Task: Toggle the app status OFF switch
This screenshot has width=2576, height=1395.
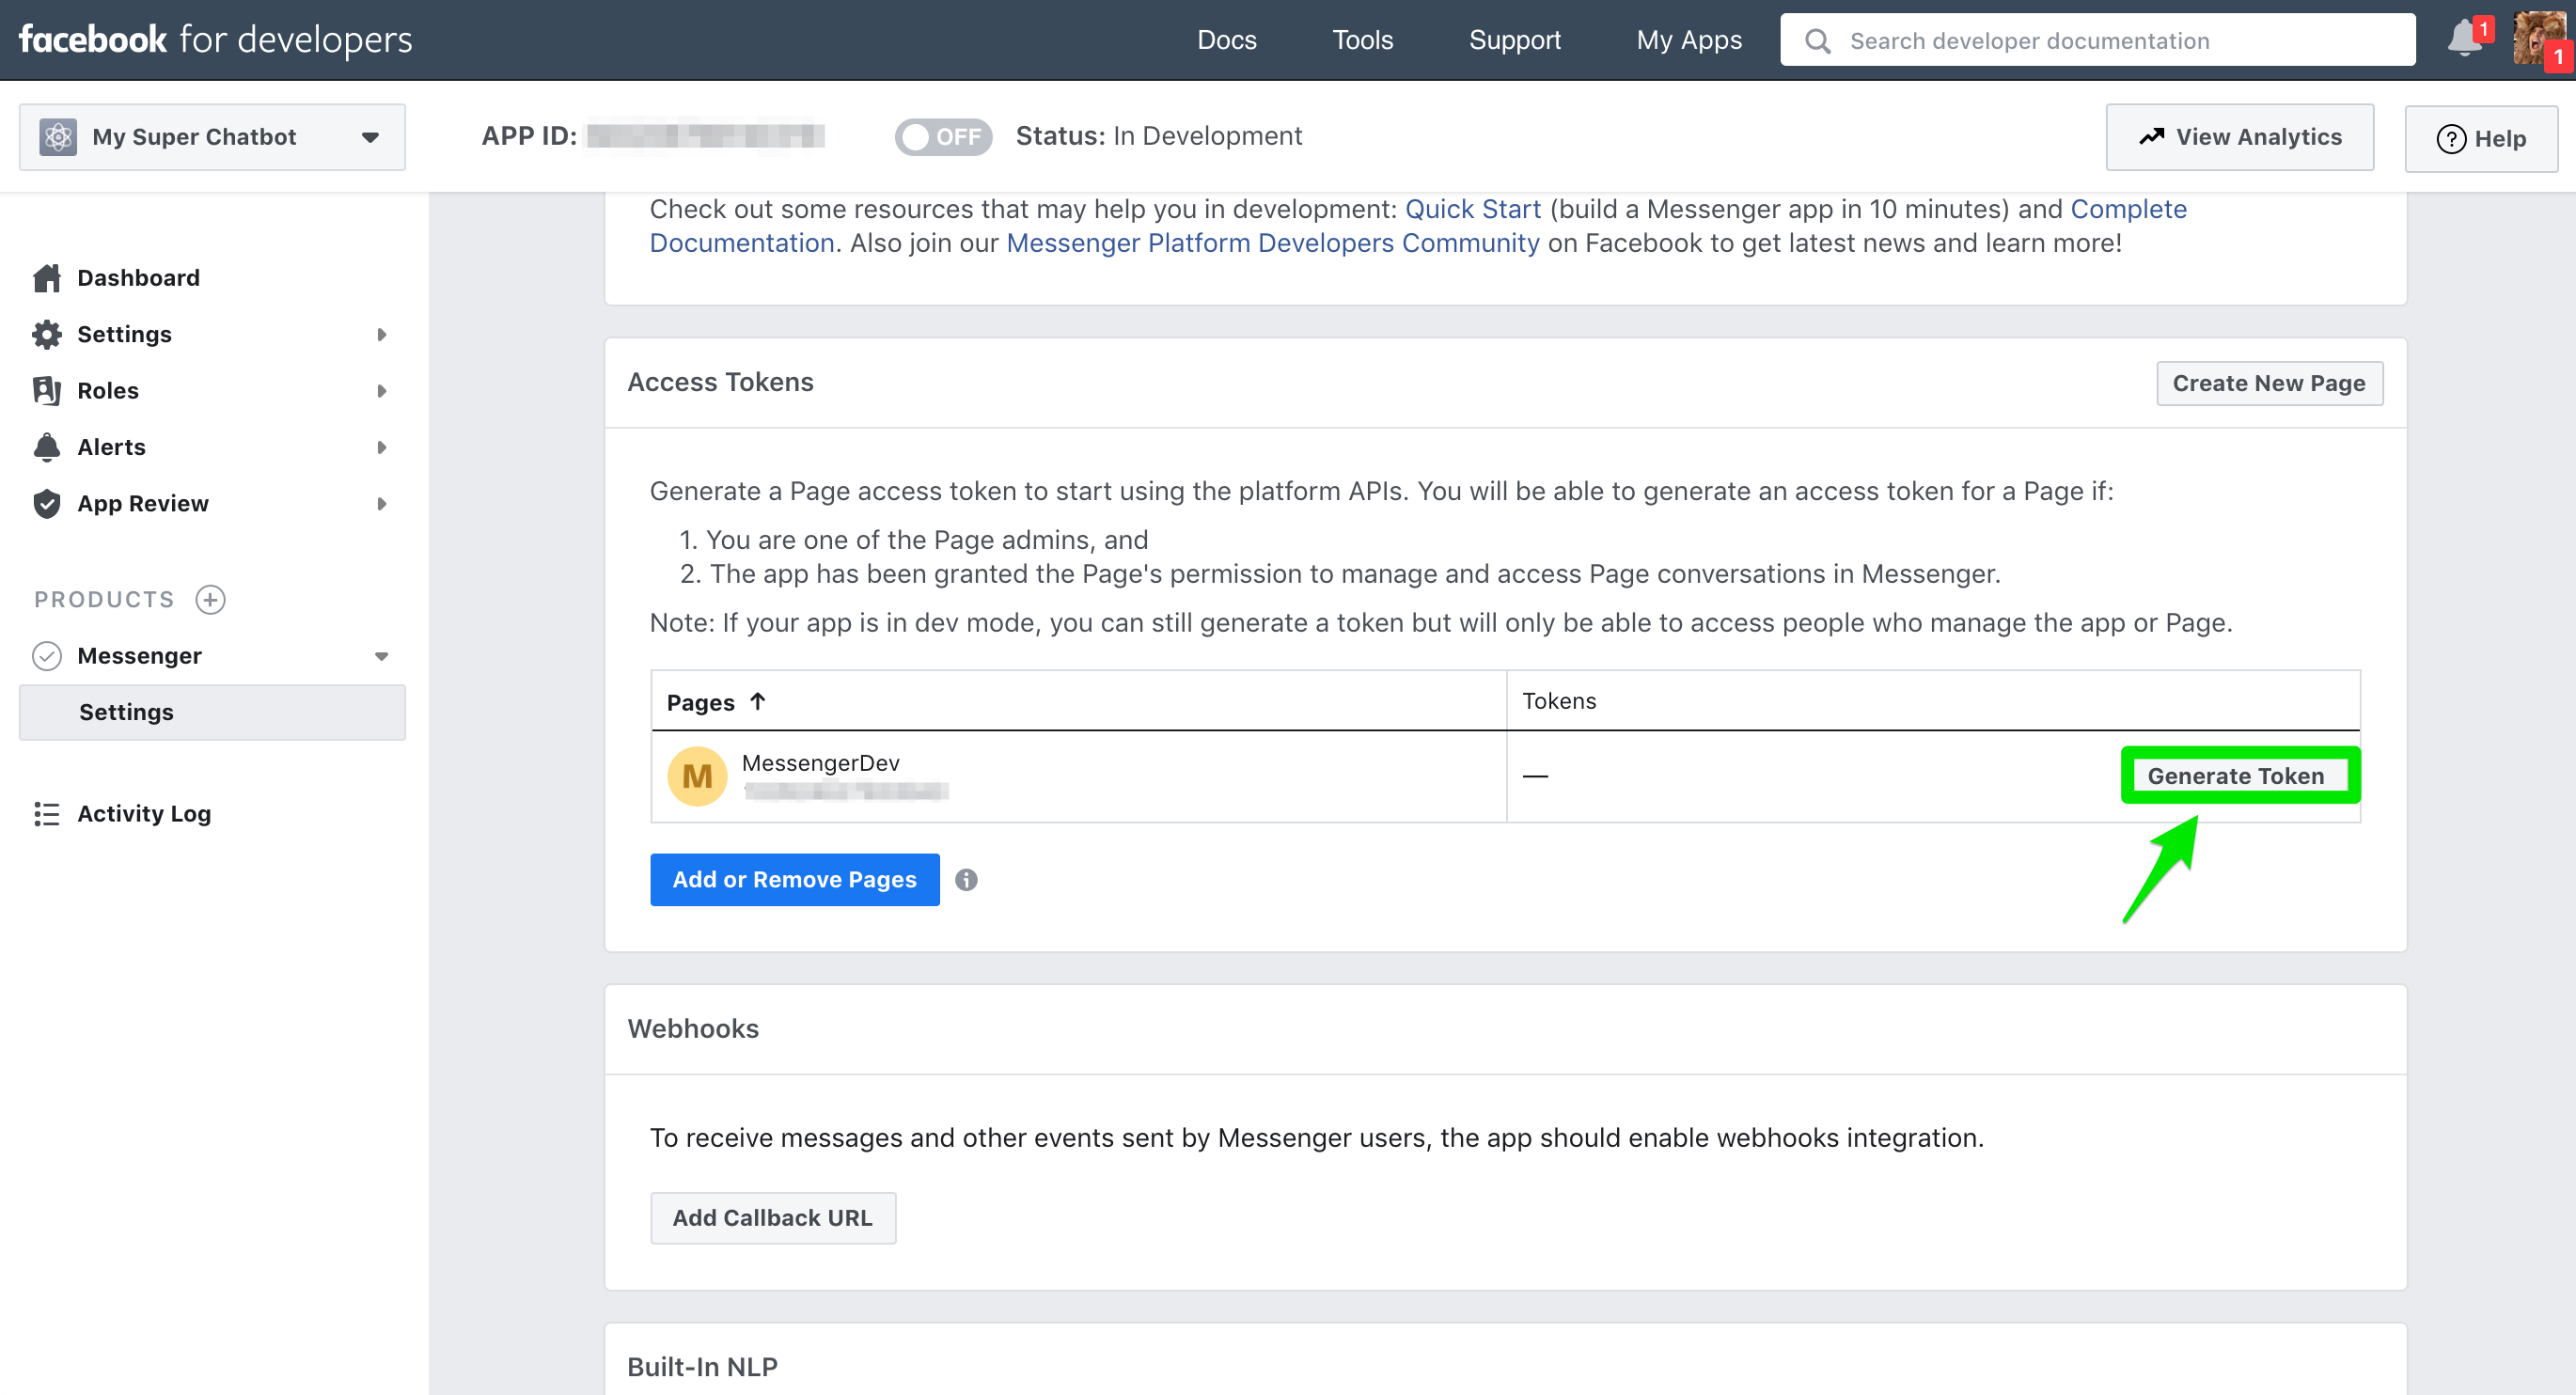Action: (942, 136)
